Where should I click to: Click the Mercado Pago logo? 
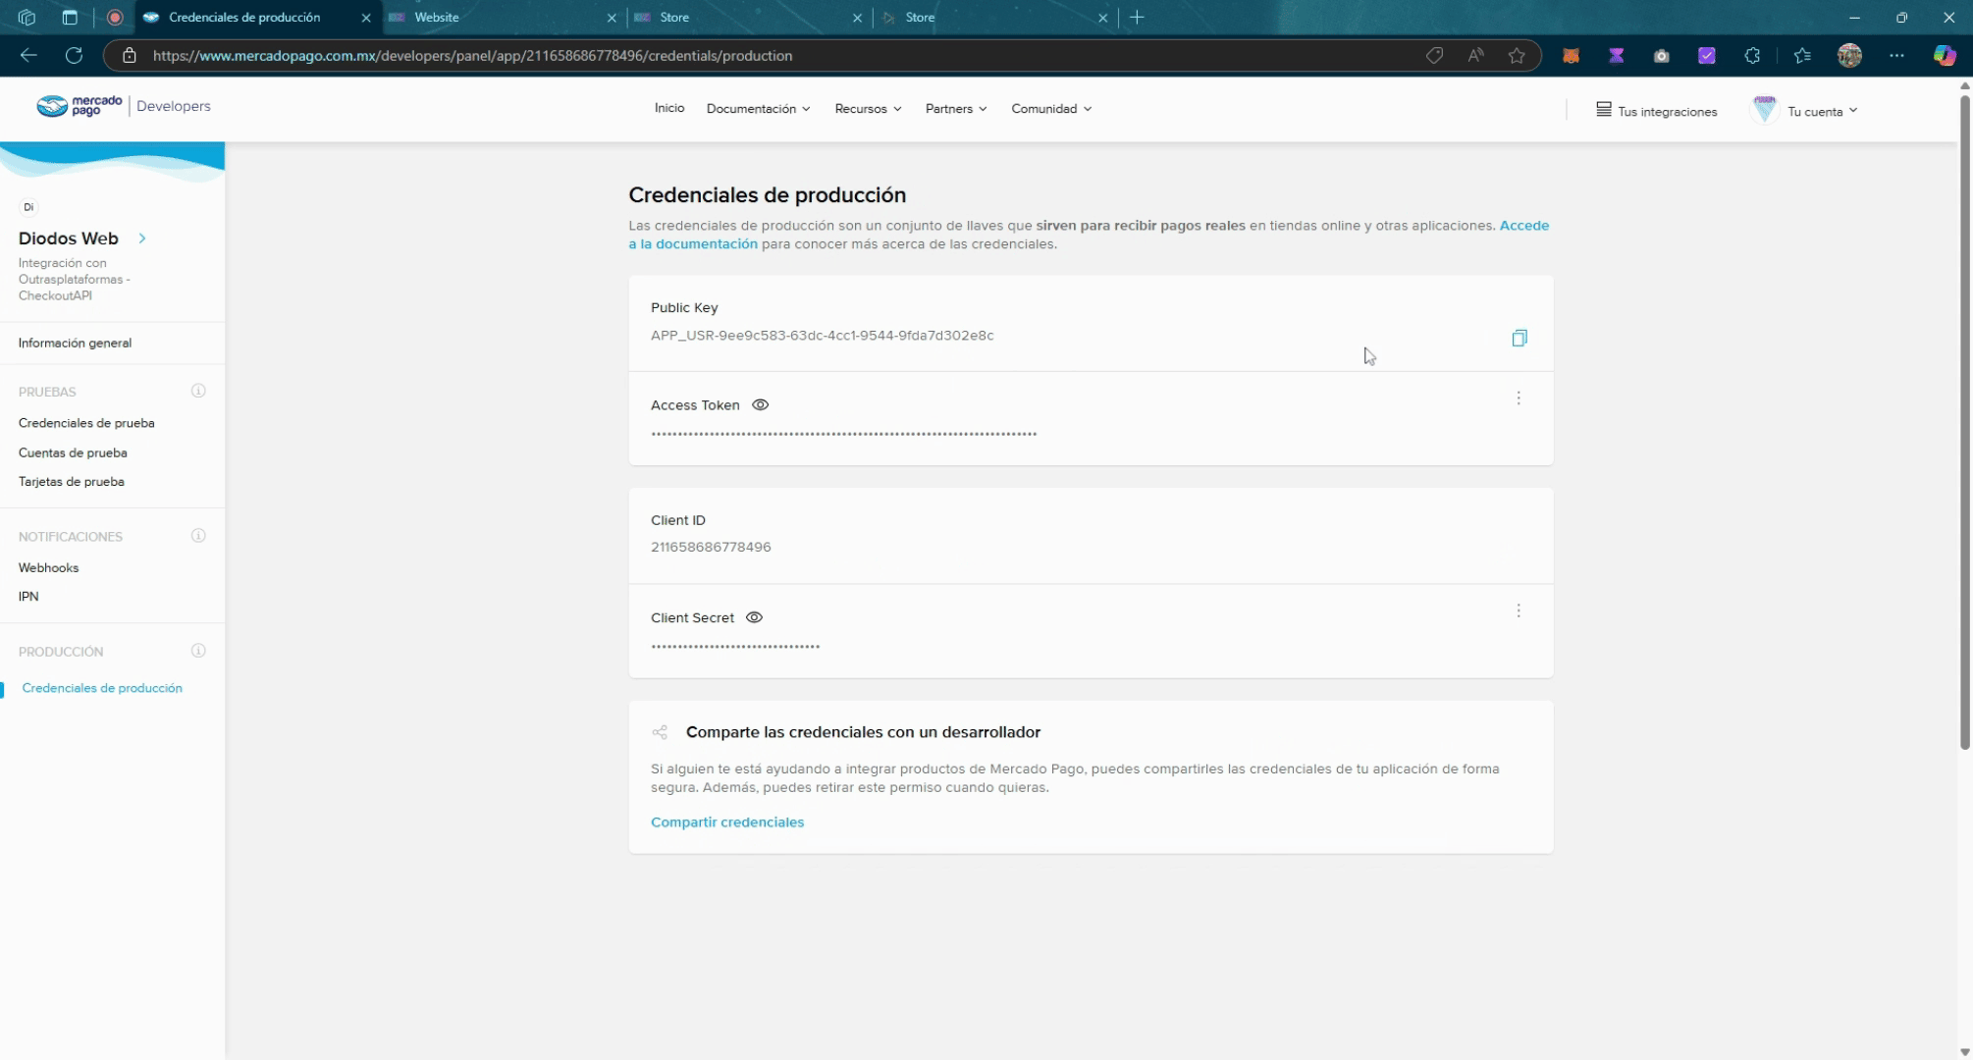pyautogui.click(x=80, y=106)
